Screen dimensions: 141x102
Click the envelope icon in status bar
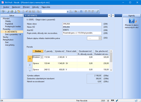[x=113, y=101]
